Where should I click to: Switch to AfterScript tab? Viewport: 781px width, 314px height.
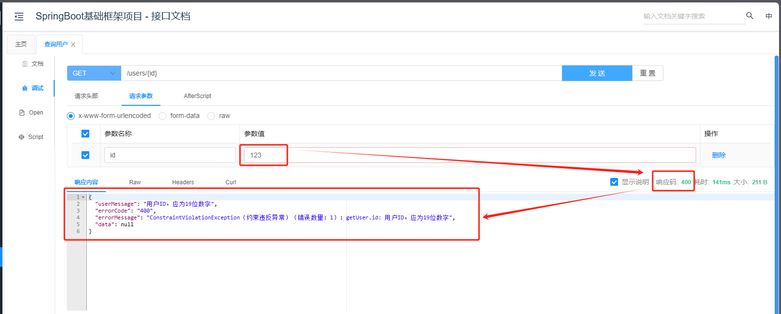pos(198,96)
